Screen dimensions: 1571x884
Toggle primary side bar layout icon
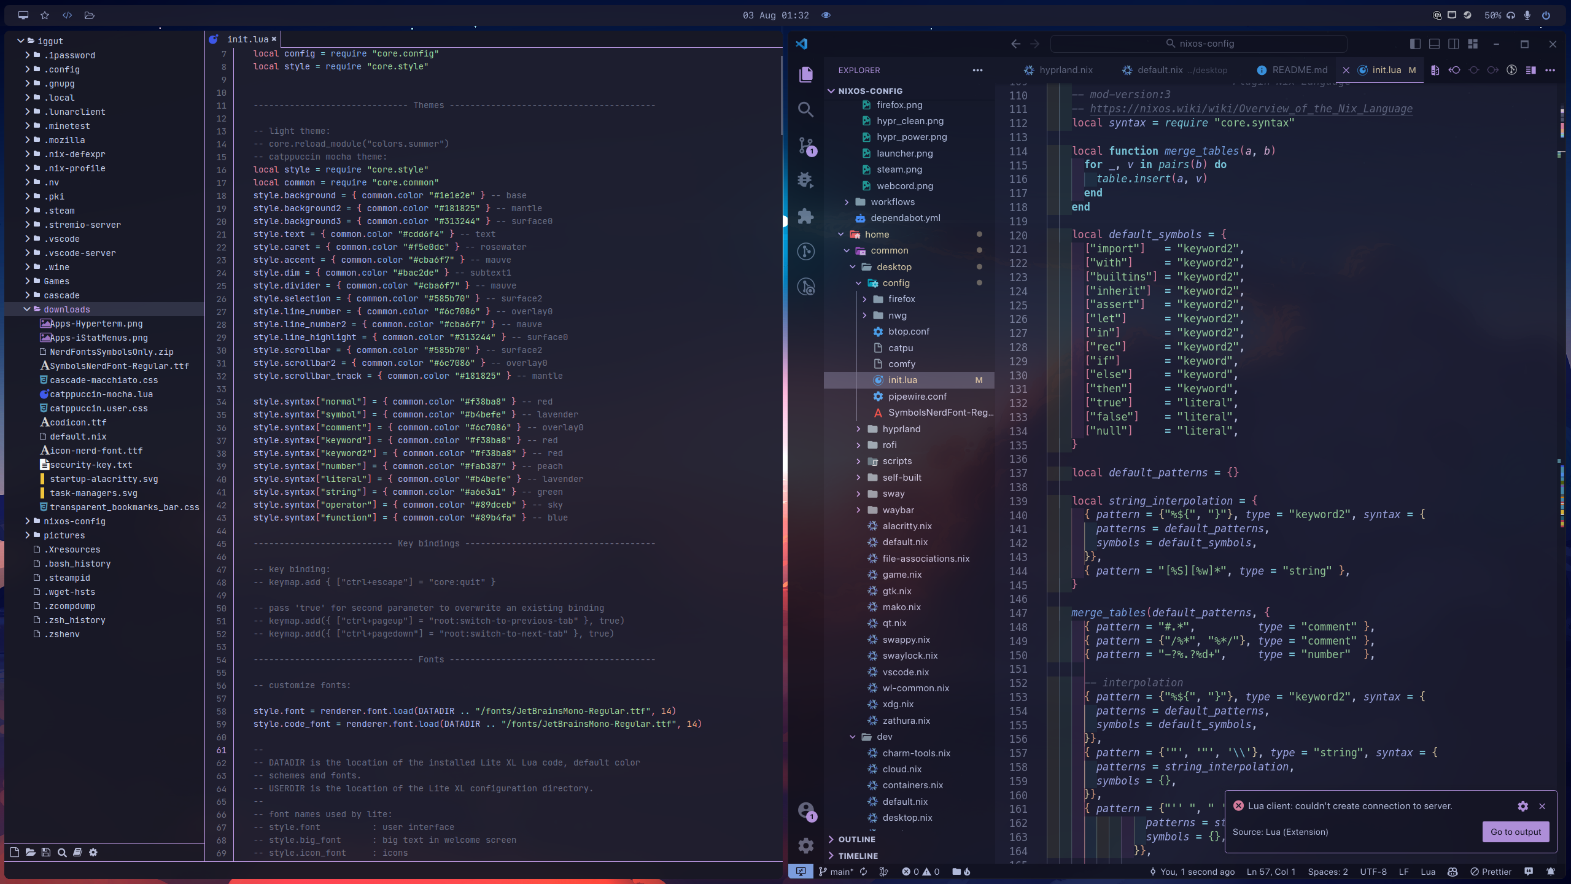[1415, 44]
